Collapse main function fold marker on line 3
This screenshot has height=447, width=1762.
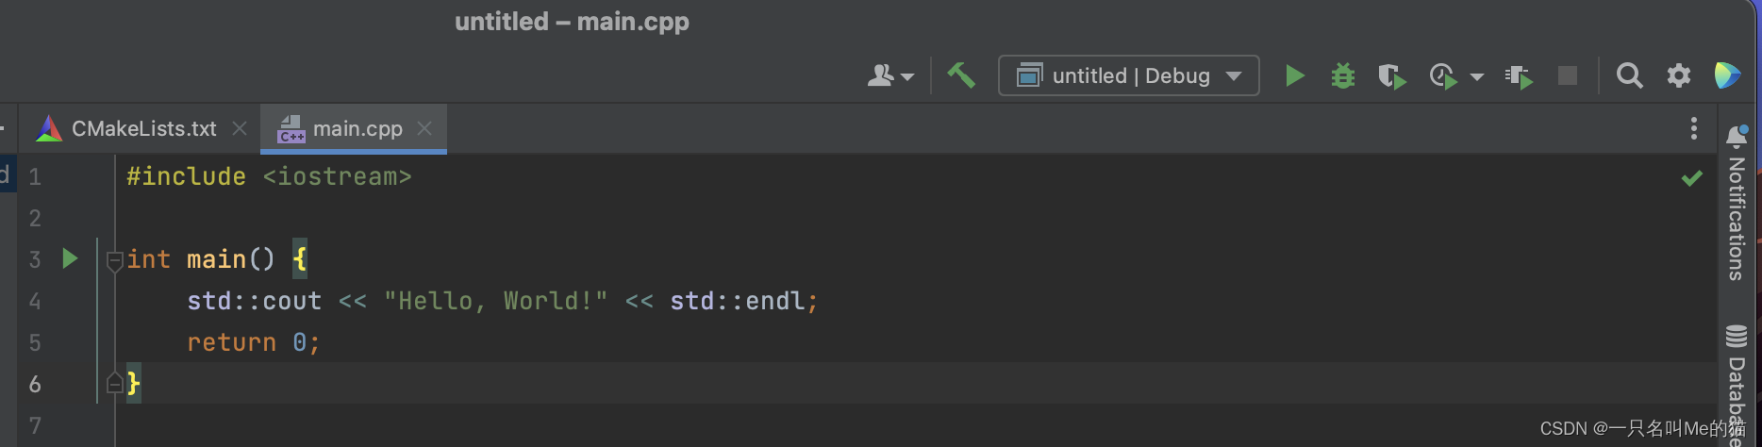114,259
